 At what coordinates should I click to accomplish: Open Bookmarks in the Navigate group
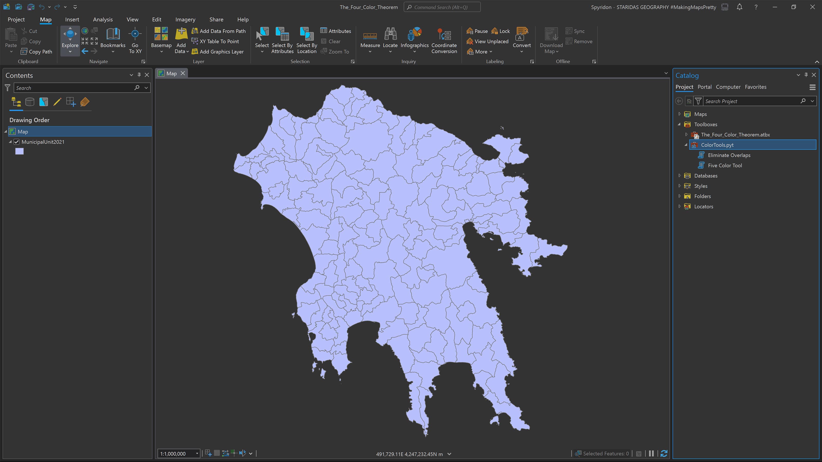(x=113, y=36)
